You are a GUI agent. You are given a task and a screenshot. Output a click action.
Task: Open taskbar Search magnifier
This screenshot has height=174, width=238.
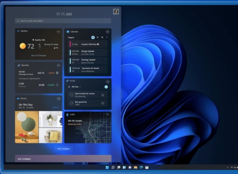(x=113, y=167)
